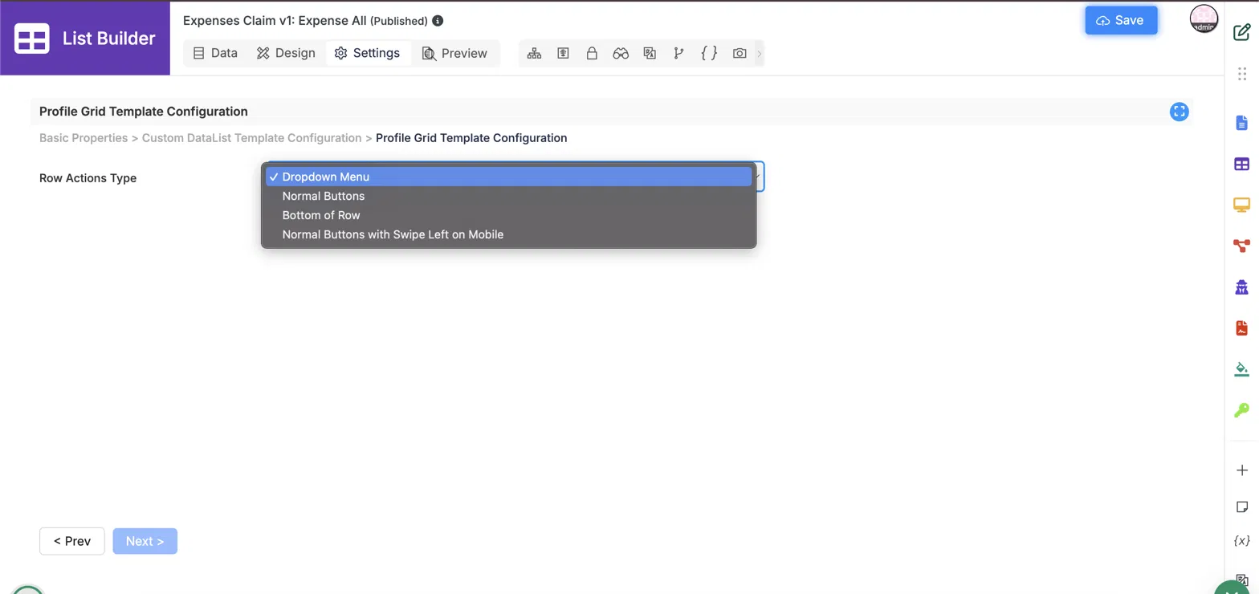The width and height of the screenshot is (1259, 594).
Task: Switch to the Preview tab
Action: coord(454,53)
